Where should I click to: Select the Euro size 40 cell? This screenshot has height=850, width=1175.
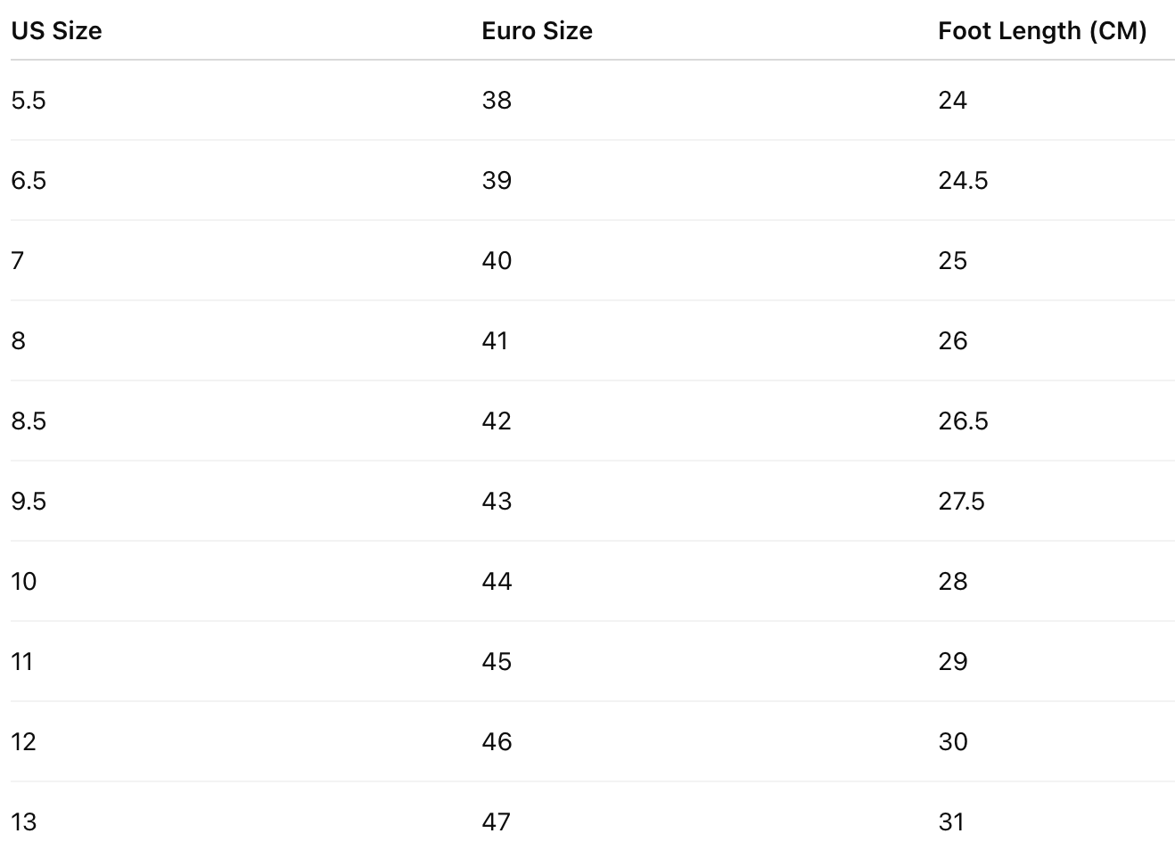pos(497,260)
